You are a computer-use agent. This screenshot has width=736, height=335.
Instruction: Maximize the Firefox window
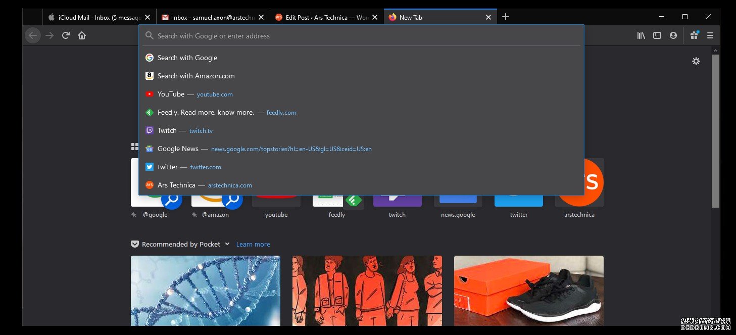(x=685, y=17)
